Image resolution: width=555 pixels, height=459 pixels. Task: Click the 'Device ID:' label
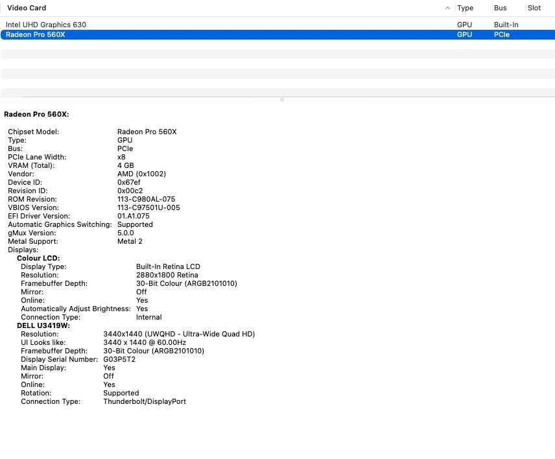(x=25, y=182)
